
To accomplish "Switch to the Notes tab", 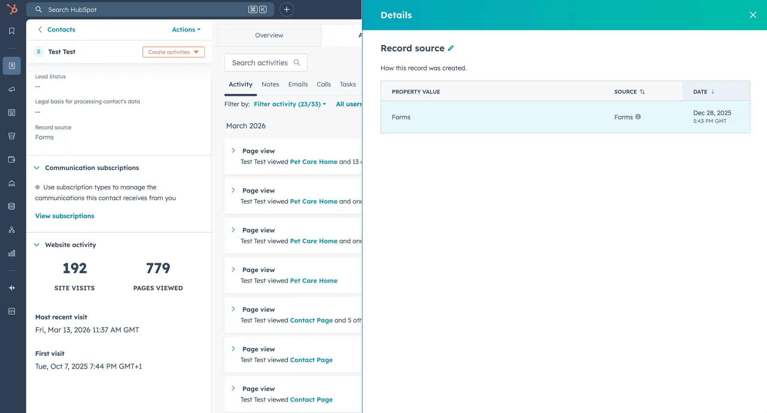I will click(x=270, y=85).
